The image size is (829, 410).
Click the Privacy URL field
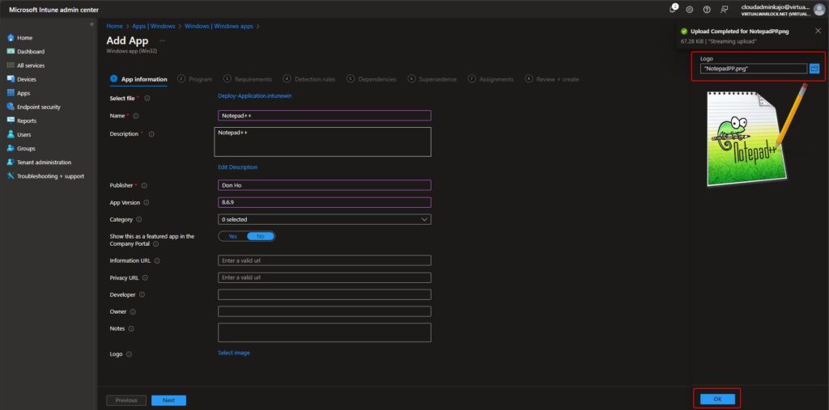coord(325,278)
